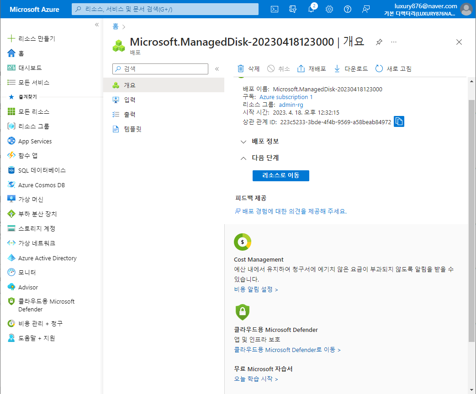The height and width of the screenshot is (394, 476).
Task: Click the deployment experience feedback link
Action: click(291, 211)
